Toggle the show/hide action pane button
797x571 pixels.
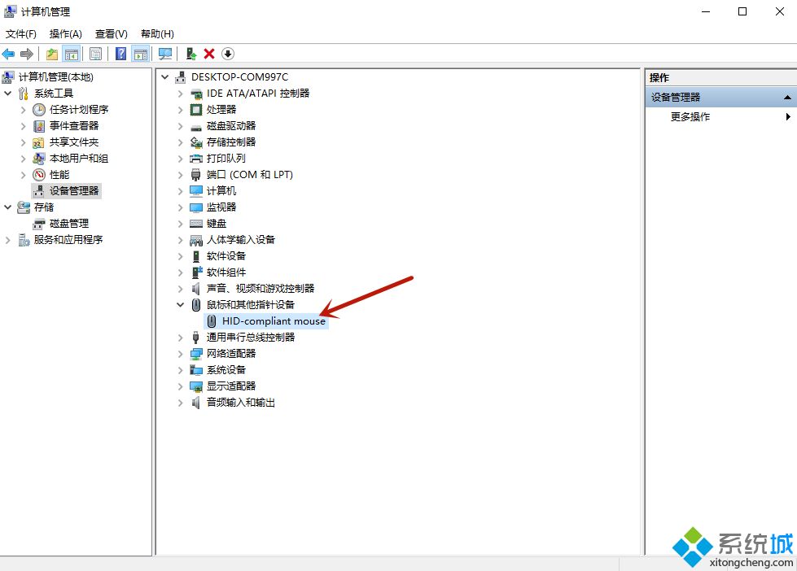141,54
